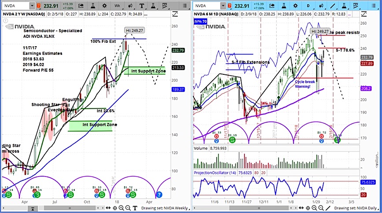Click the 75.6325 oscillator value label
The width and height of the screenshot is (382, 213).
(x=368, y=182)
